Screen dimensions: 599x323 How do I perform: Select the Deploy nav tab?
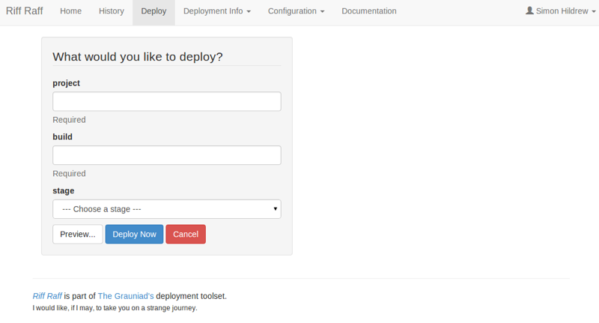point(153,11)
